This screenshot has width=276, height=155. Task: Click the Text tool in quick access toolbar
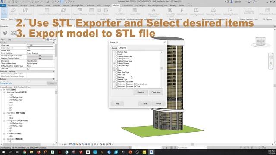(48, 2)
